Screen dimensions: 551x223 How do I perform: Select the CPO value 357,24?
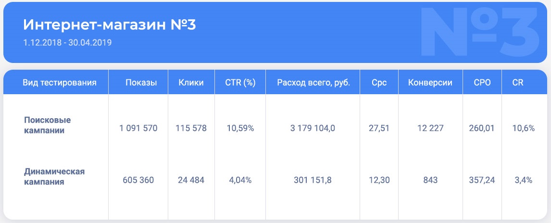click(482, 180)
